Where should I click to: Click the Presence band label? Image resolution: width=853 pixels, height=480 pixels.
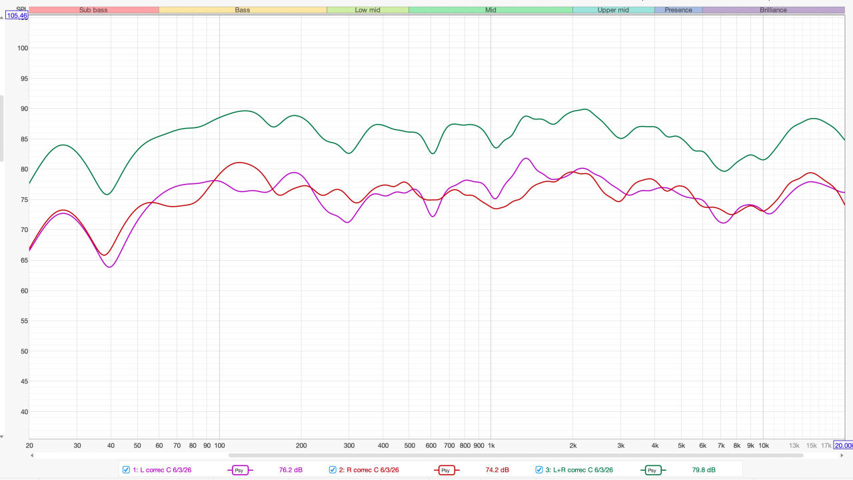pyautogui.click(x=678, y=10)
